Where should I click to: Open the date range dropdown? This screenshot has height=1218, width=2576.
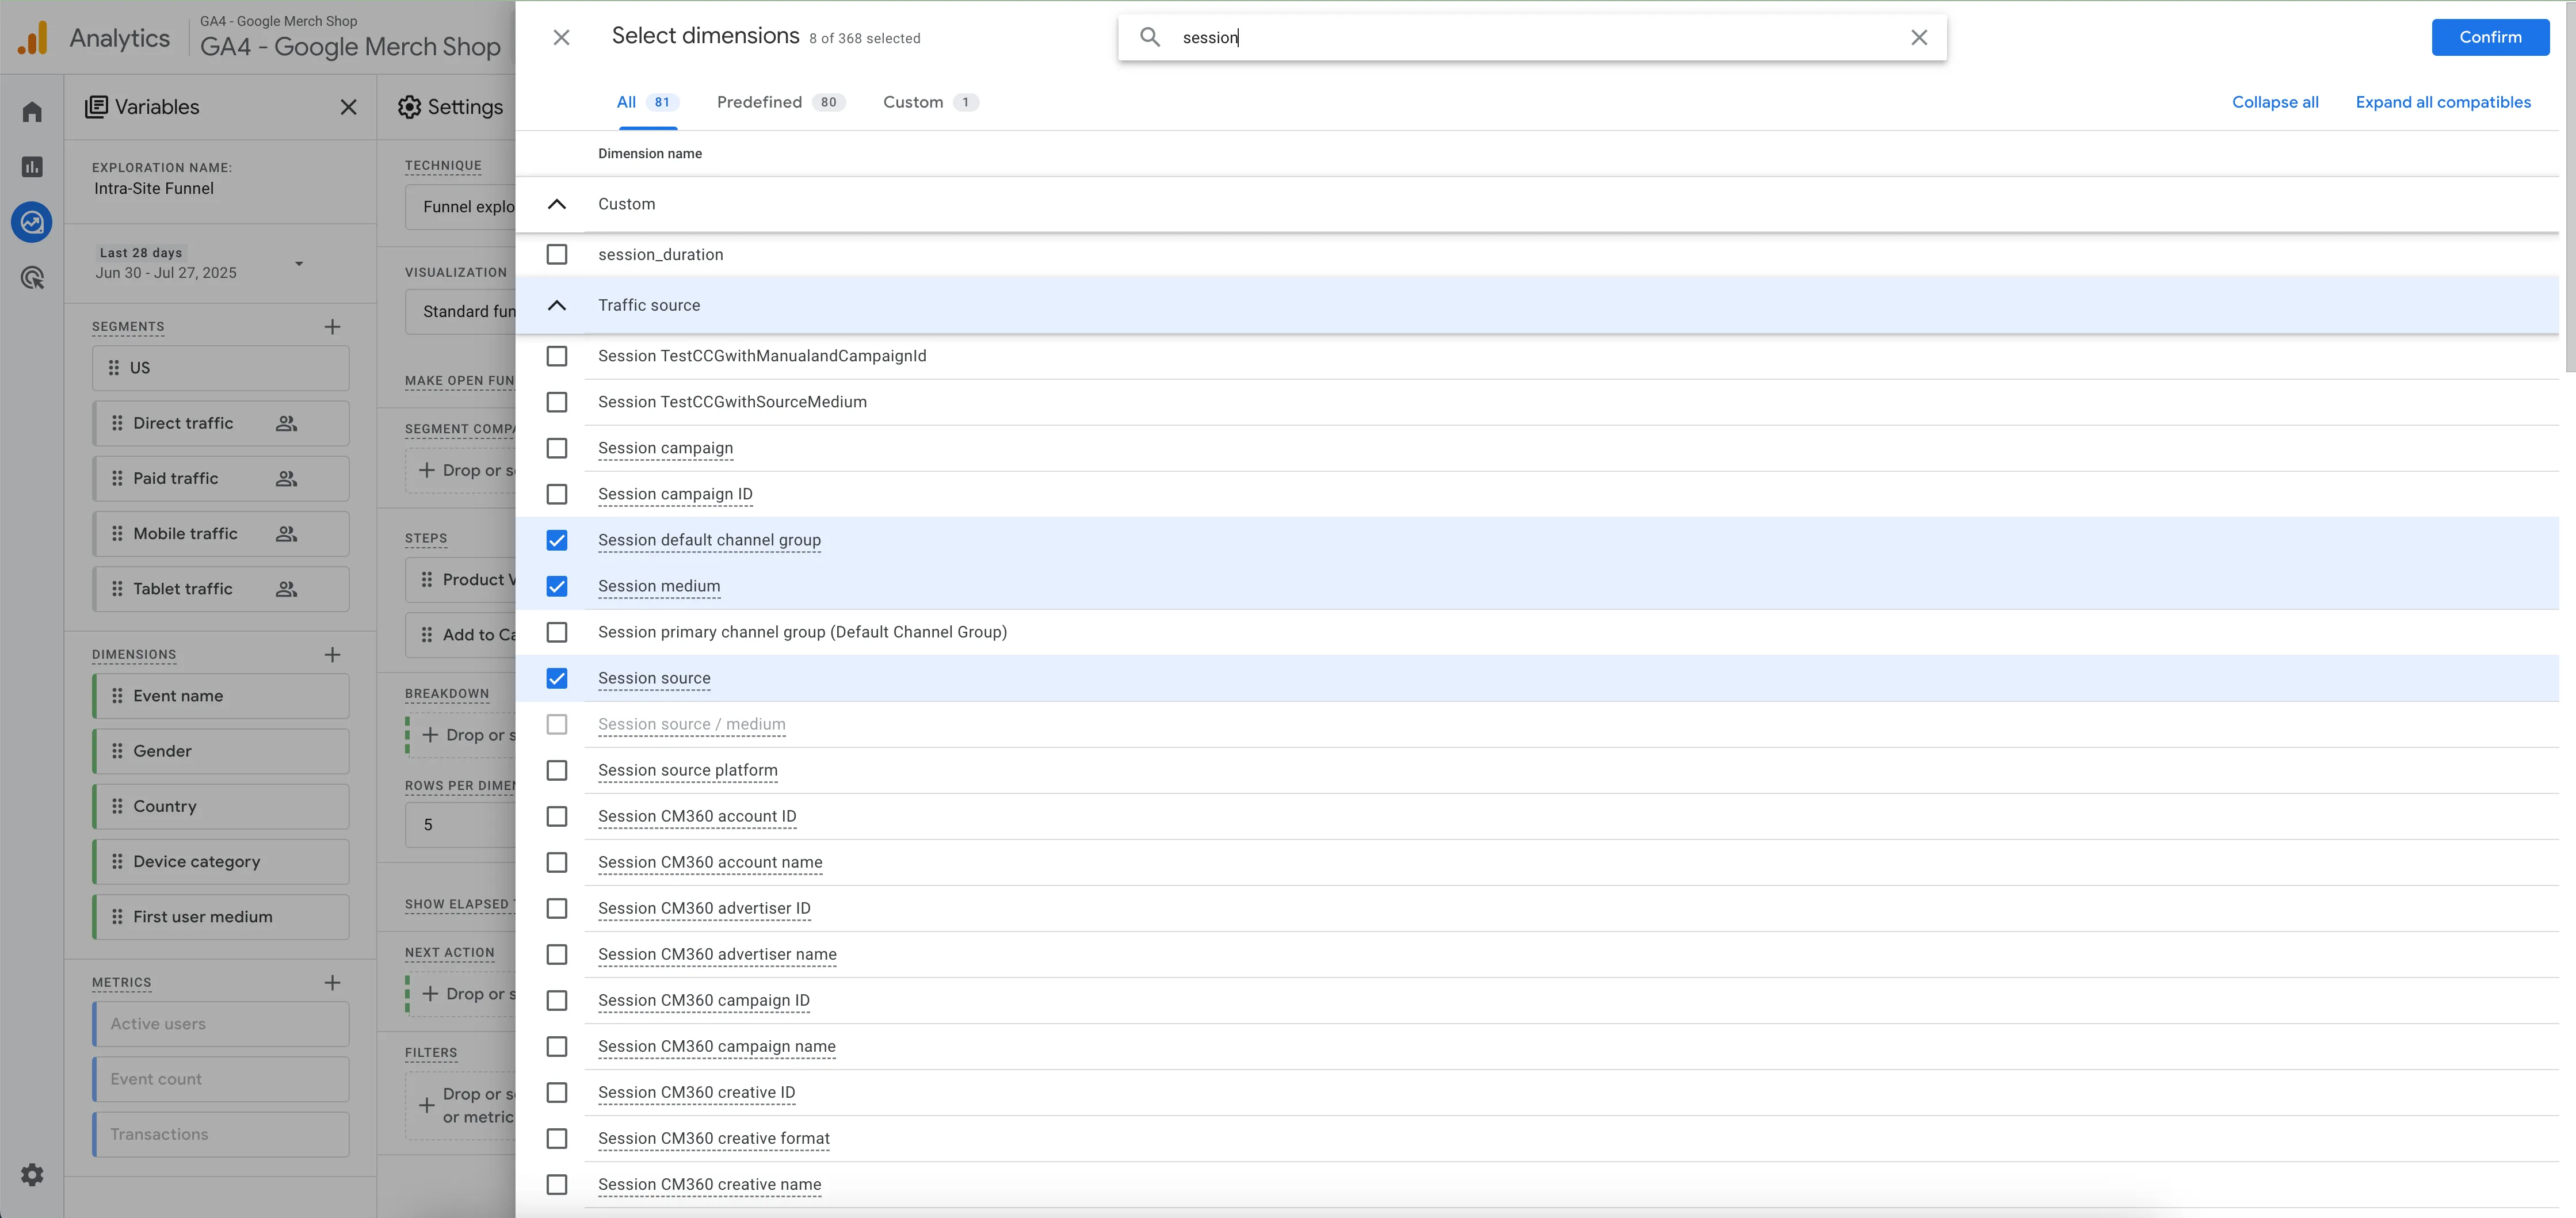click(x=299, y=264)
